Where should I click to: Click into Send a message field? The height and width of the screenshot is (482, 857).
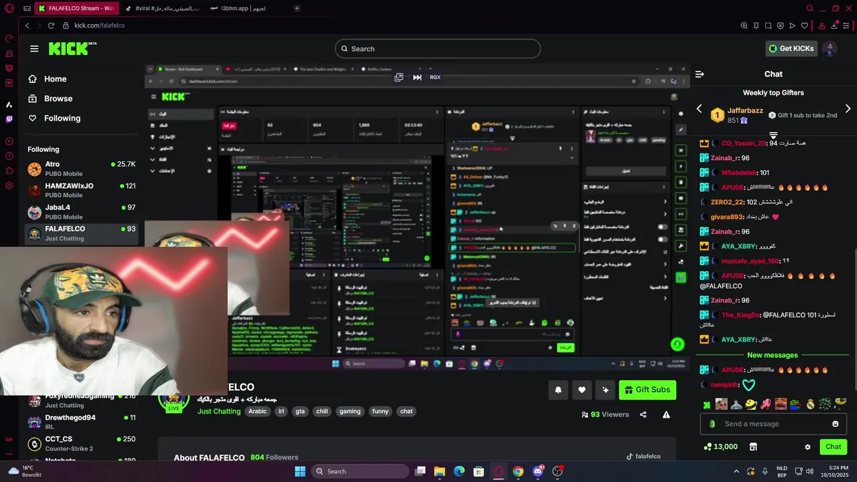pyautogui.click(x=773, y=424)
